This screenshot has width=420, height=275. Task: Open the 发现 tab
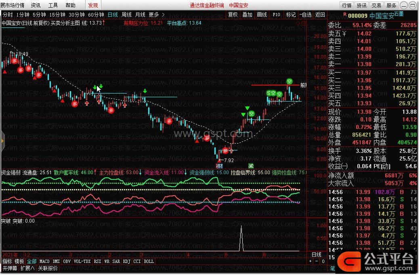(93, 5)
